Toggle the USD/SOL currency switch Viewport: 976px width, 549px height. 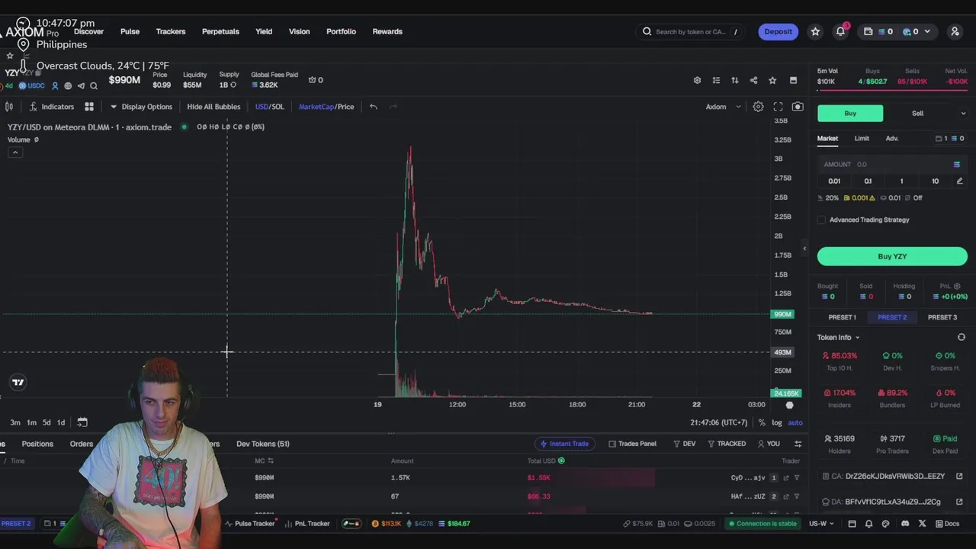(269, 107)
